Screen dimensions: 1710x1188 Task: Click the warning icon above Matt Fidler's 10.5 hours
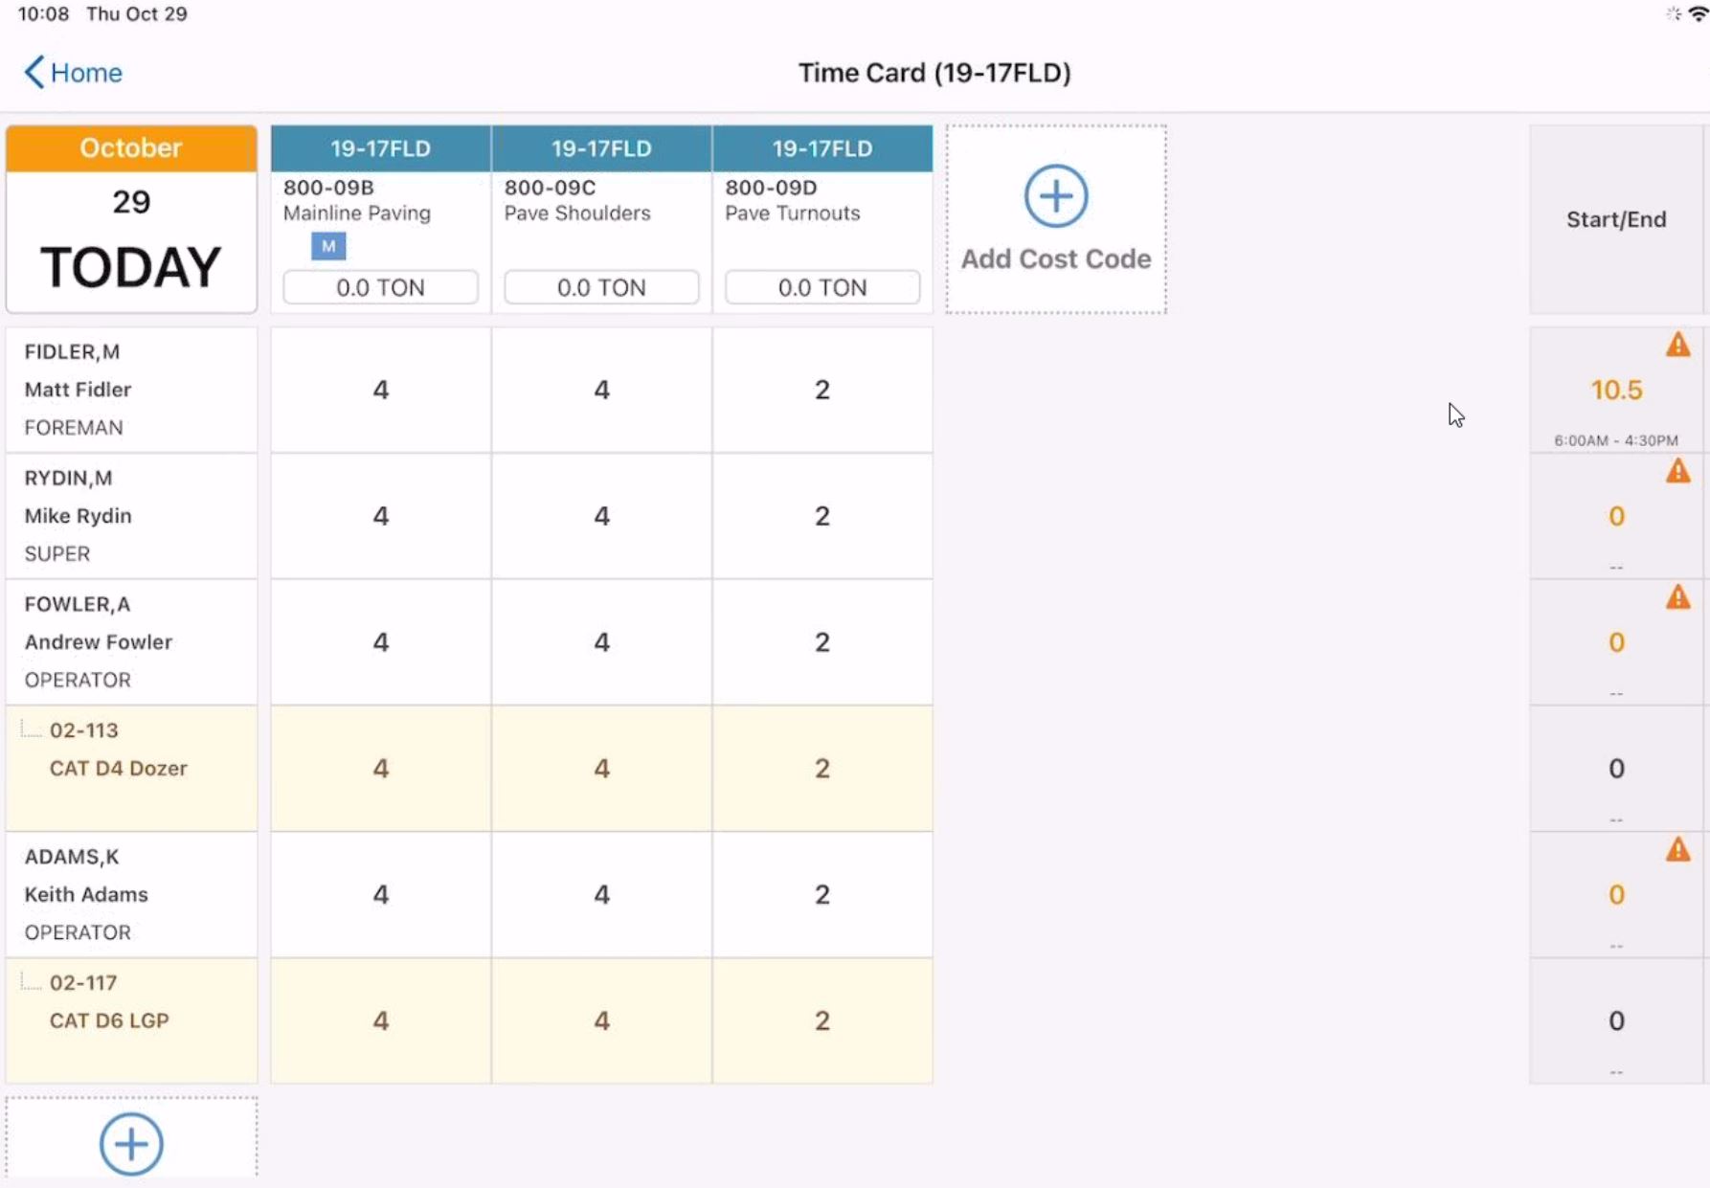pos(1678,346)
